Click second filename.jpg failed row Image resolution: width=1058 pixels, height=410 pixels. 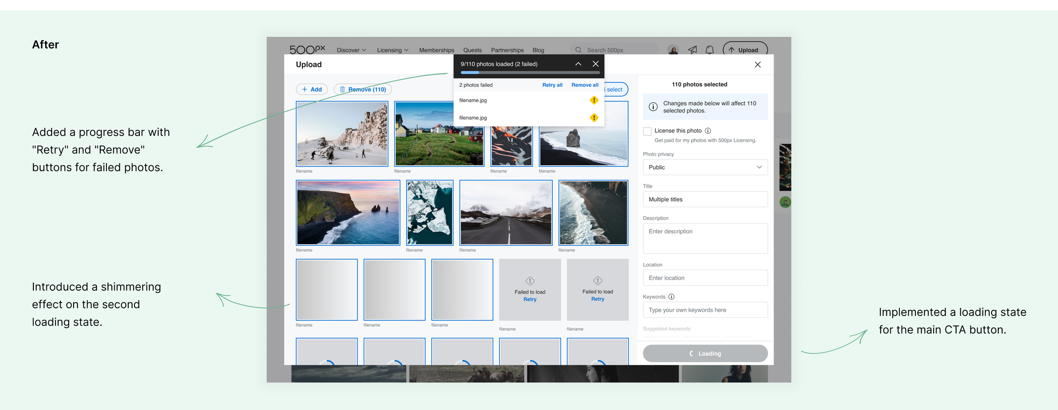pyautogui.click(x=529, y=118)
